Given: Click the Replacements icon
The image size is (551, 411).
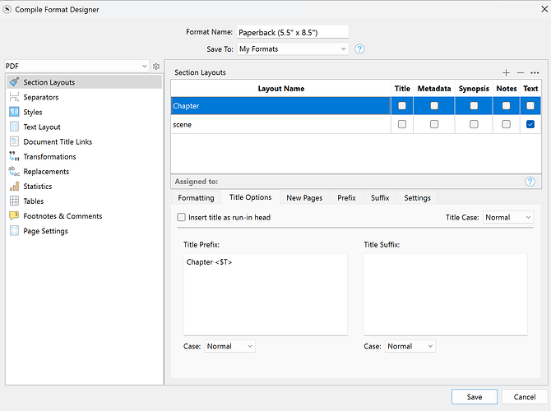Looking at the screenshot, I should 15,171.
